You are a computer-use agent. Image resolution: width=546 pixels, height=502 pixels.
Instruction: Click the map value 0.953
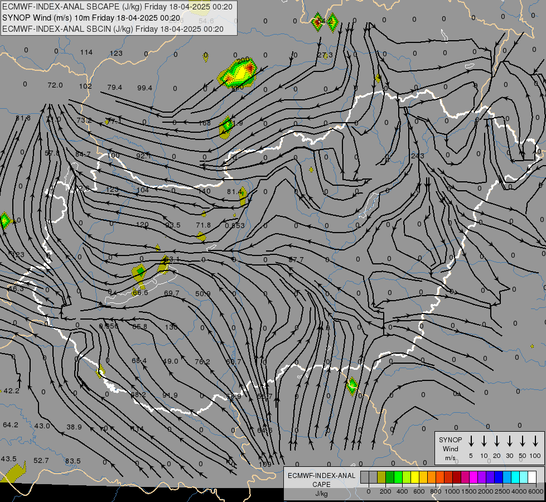[235, 225]
